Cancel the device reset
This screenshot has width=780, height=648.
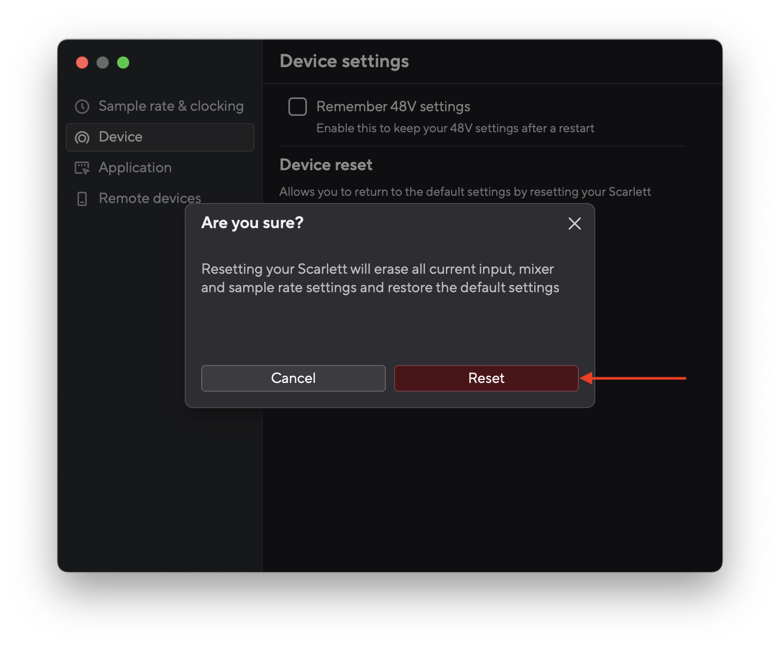(x=293, y=378)
